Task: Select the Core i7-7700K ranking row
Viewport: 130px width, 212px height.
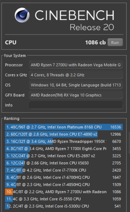Action: 64,170
